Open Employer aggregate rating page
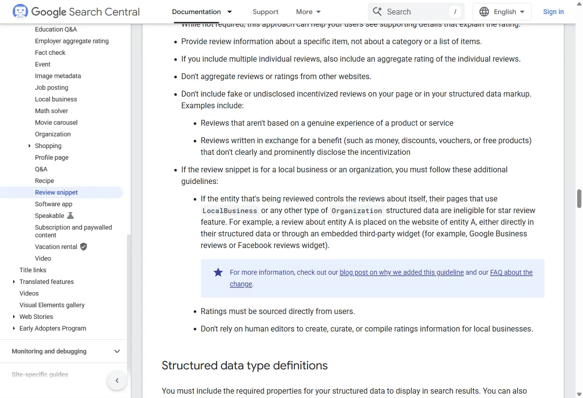Viewport: 583px width, 398px height. pyautogui.click(x=72, y=41)
